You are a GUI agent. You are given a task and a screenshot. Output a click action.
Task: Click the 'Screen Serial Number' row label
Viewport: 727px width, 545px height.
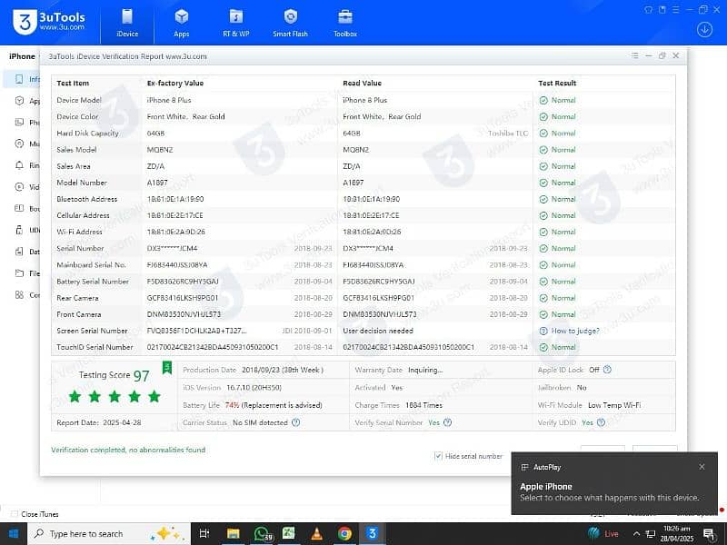click(x=92, y=331)
